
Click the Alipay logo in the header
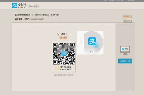pos(19,5)
